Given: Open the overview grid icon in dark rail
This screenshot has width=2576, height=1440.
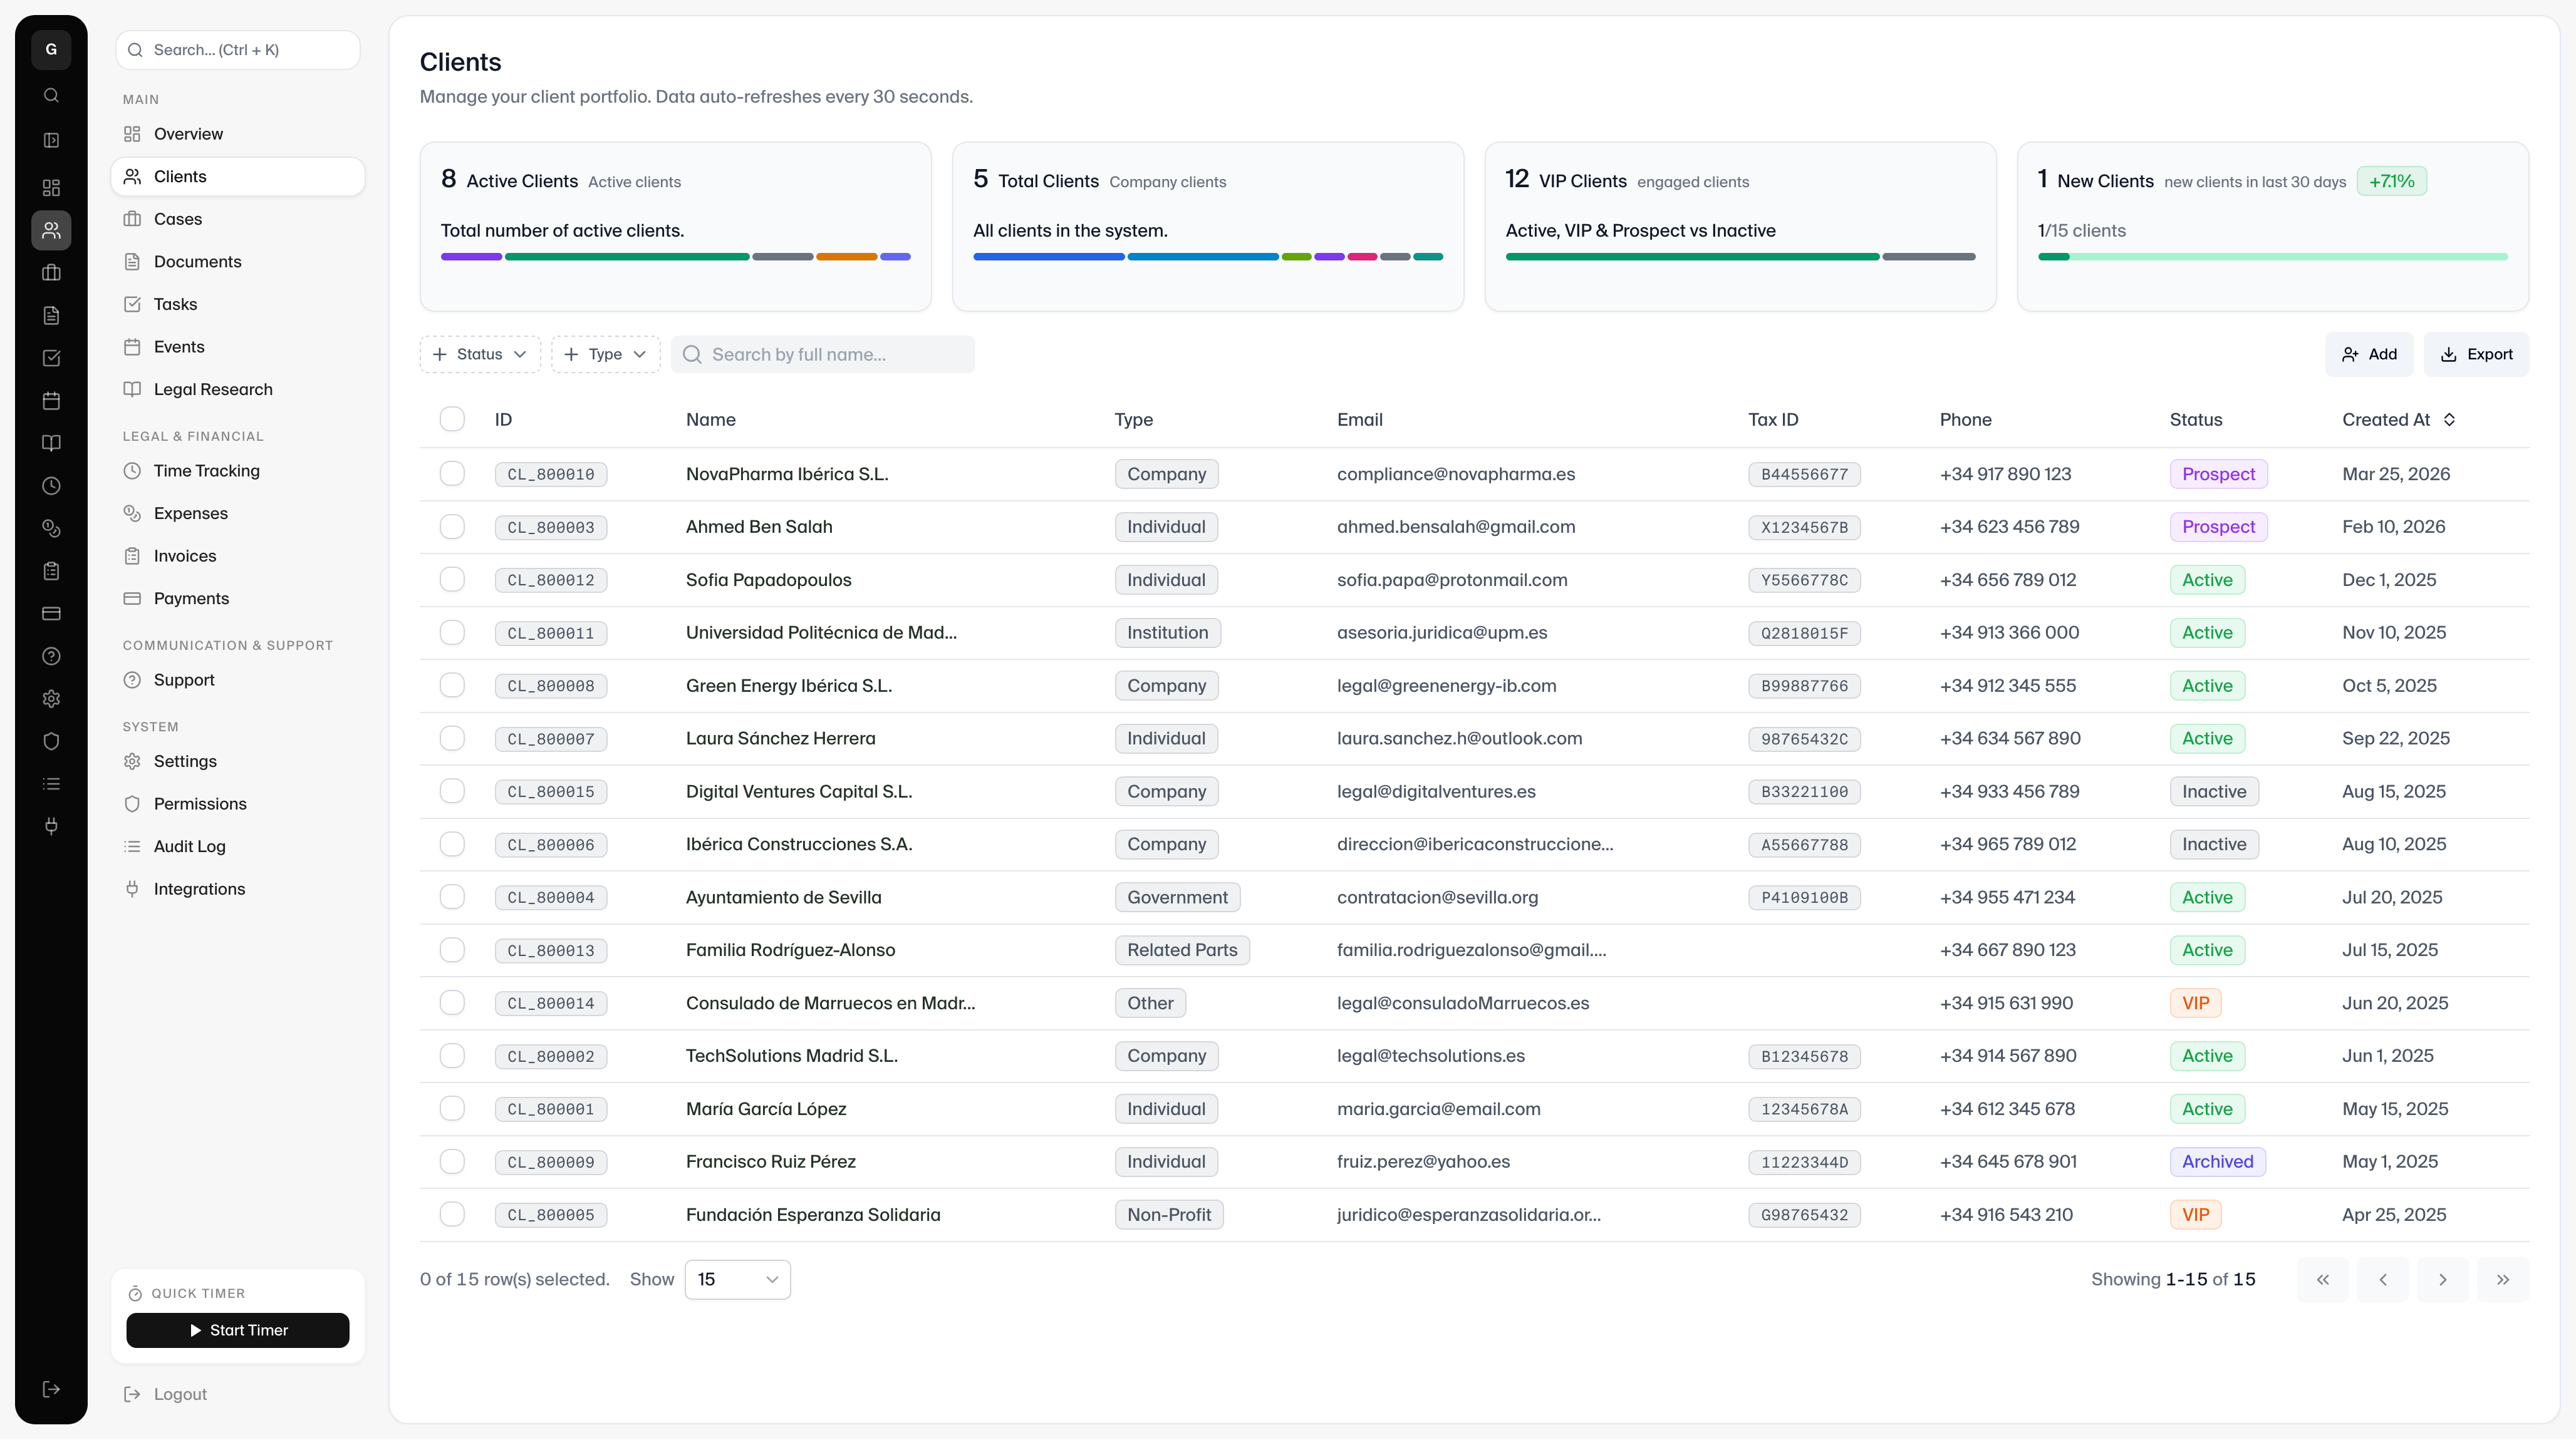Looking at the screenshot, I should pyautogui.click(x=51, y=188).
